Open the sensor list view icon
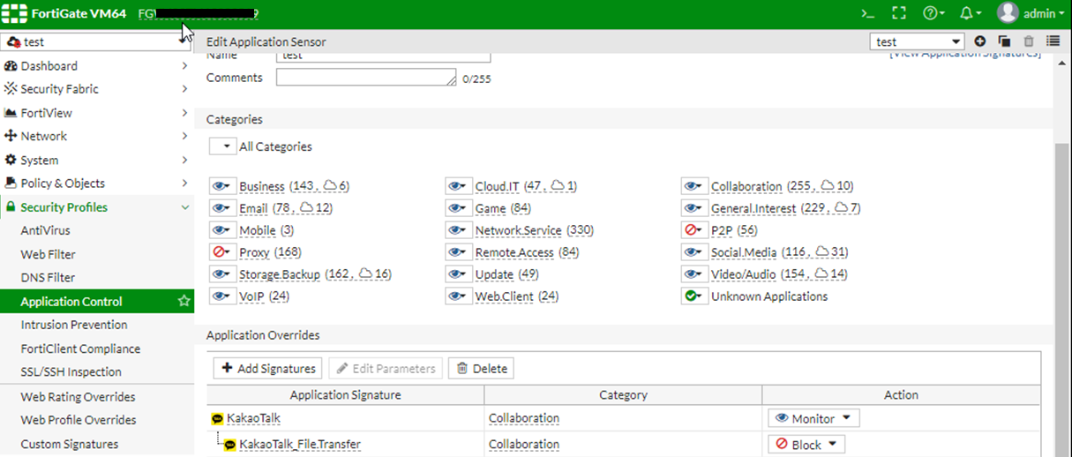 coord(1053,41)
